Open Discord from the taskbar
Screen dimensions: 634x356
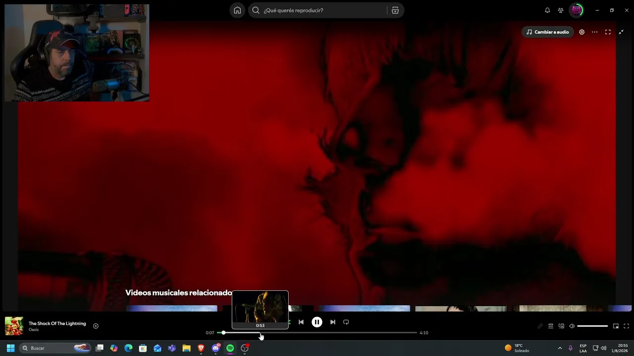(x=215, y=348)
